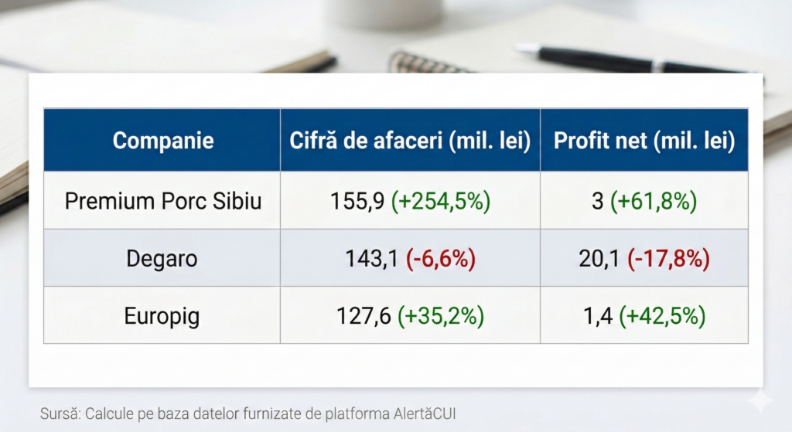Image resolution: width=792 pixels, height=432 pixels.
Task: Select the 143,1 turnover value
Action: (x=372, y=258)
